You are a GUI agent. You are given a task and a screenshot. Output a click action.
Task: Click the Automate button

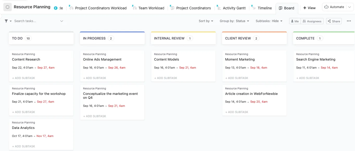tap(334, 7)
